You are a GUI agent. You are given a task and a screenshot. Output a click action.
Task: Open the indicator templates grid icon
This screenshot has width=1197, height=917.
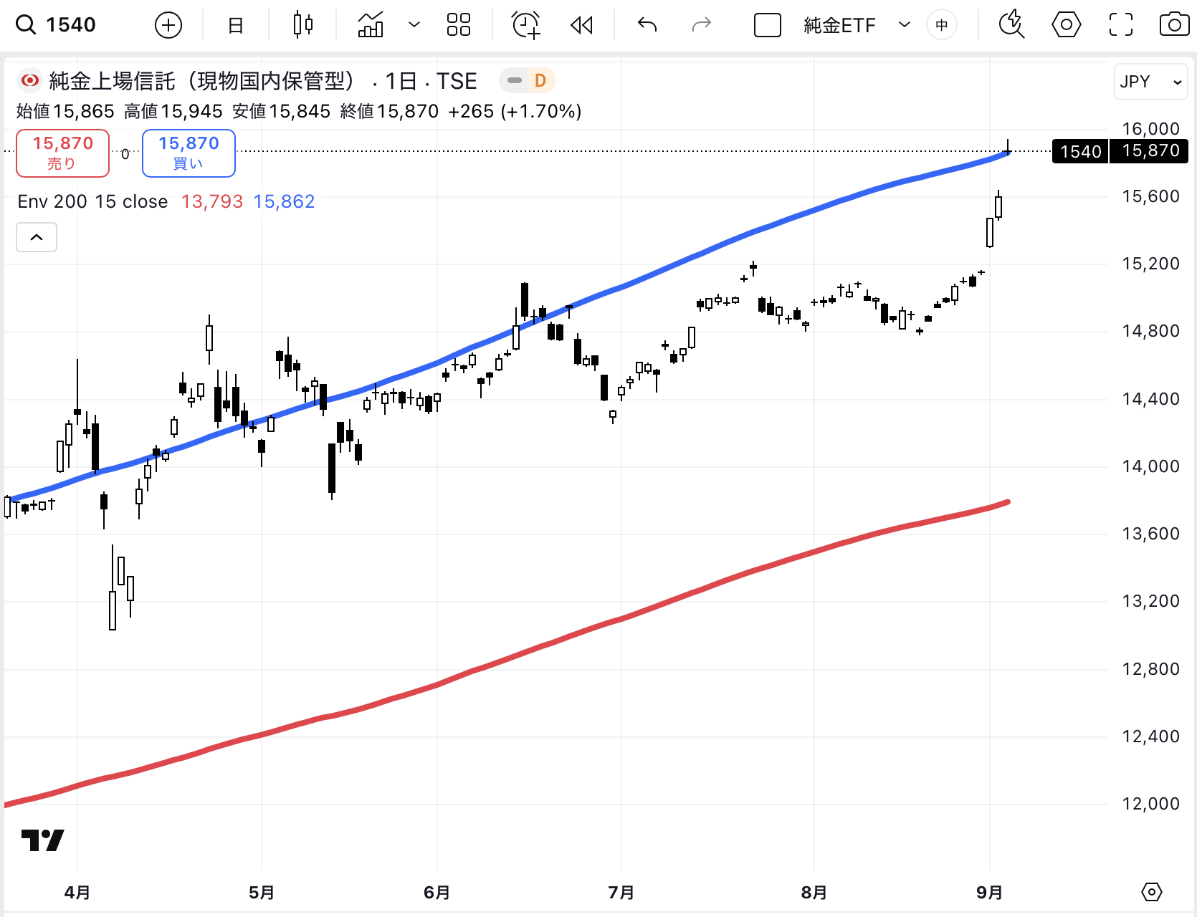click(459, 25)
